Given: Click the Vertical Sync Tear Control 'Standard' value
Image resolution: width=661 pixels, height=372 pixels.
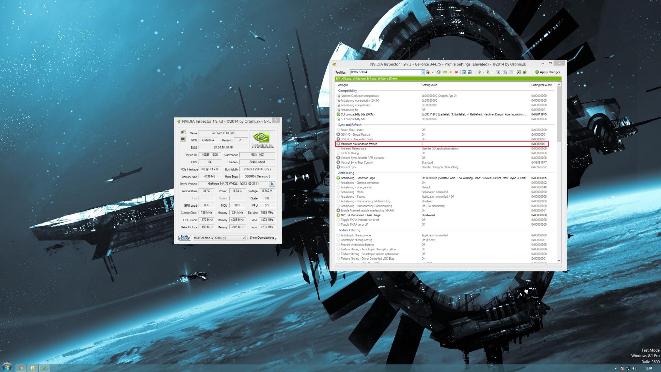Looking at the screenshot, I should click(427, 163).
